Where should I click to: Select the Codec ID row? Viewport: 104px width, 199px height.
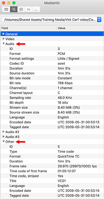tap(52, 63)
